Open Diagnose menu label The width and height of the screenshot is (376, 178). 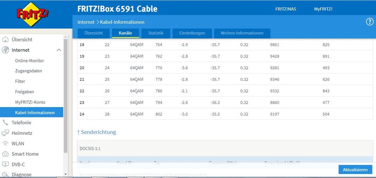click(21, 175)
